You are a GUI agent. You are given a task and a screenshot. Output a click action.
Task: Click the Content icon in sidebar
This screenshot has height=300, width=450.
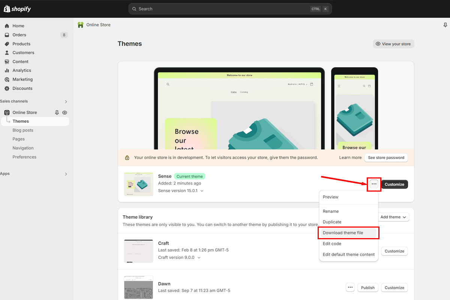tap(7, 61)
